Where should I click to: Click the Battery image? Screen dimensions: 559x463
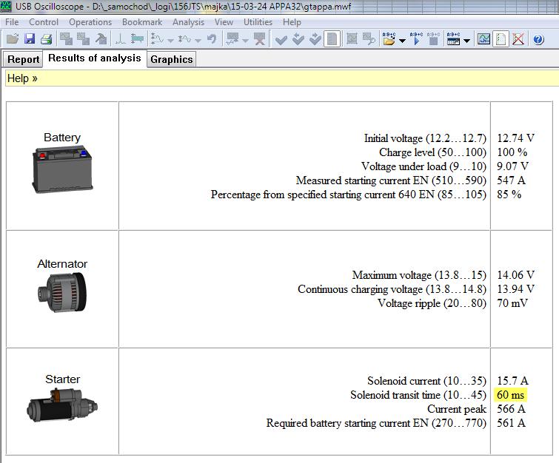point(62,168)
